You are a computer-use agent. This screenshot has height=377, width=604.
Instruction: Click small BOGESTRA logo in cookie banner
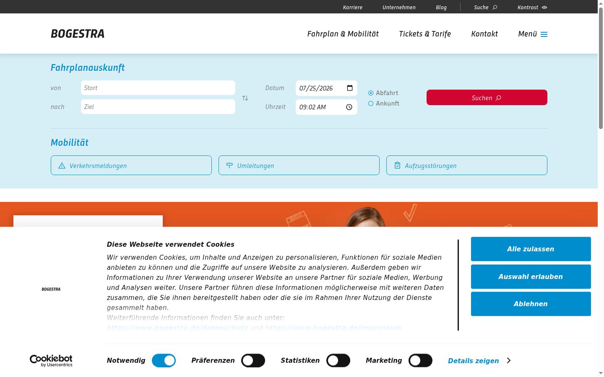(x=51, y=289)
